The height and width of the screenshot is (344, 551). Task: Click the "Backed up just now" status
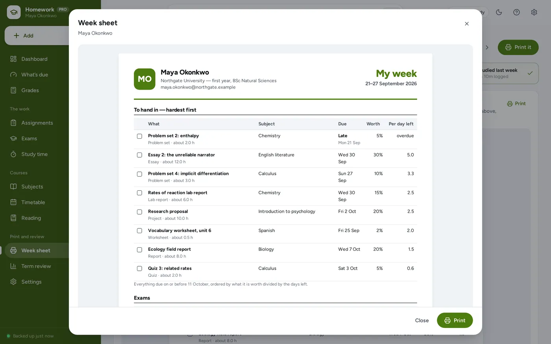pyautogui.click(x=30, y=336)
